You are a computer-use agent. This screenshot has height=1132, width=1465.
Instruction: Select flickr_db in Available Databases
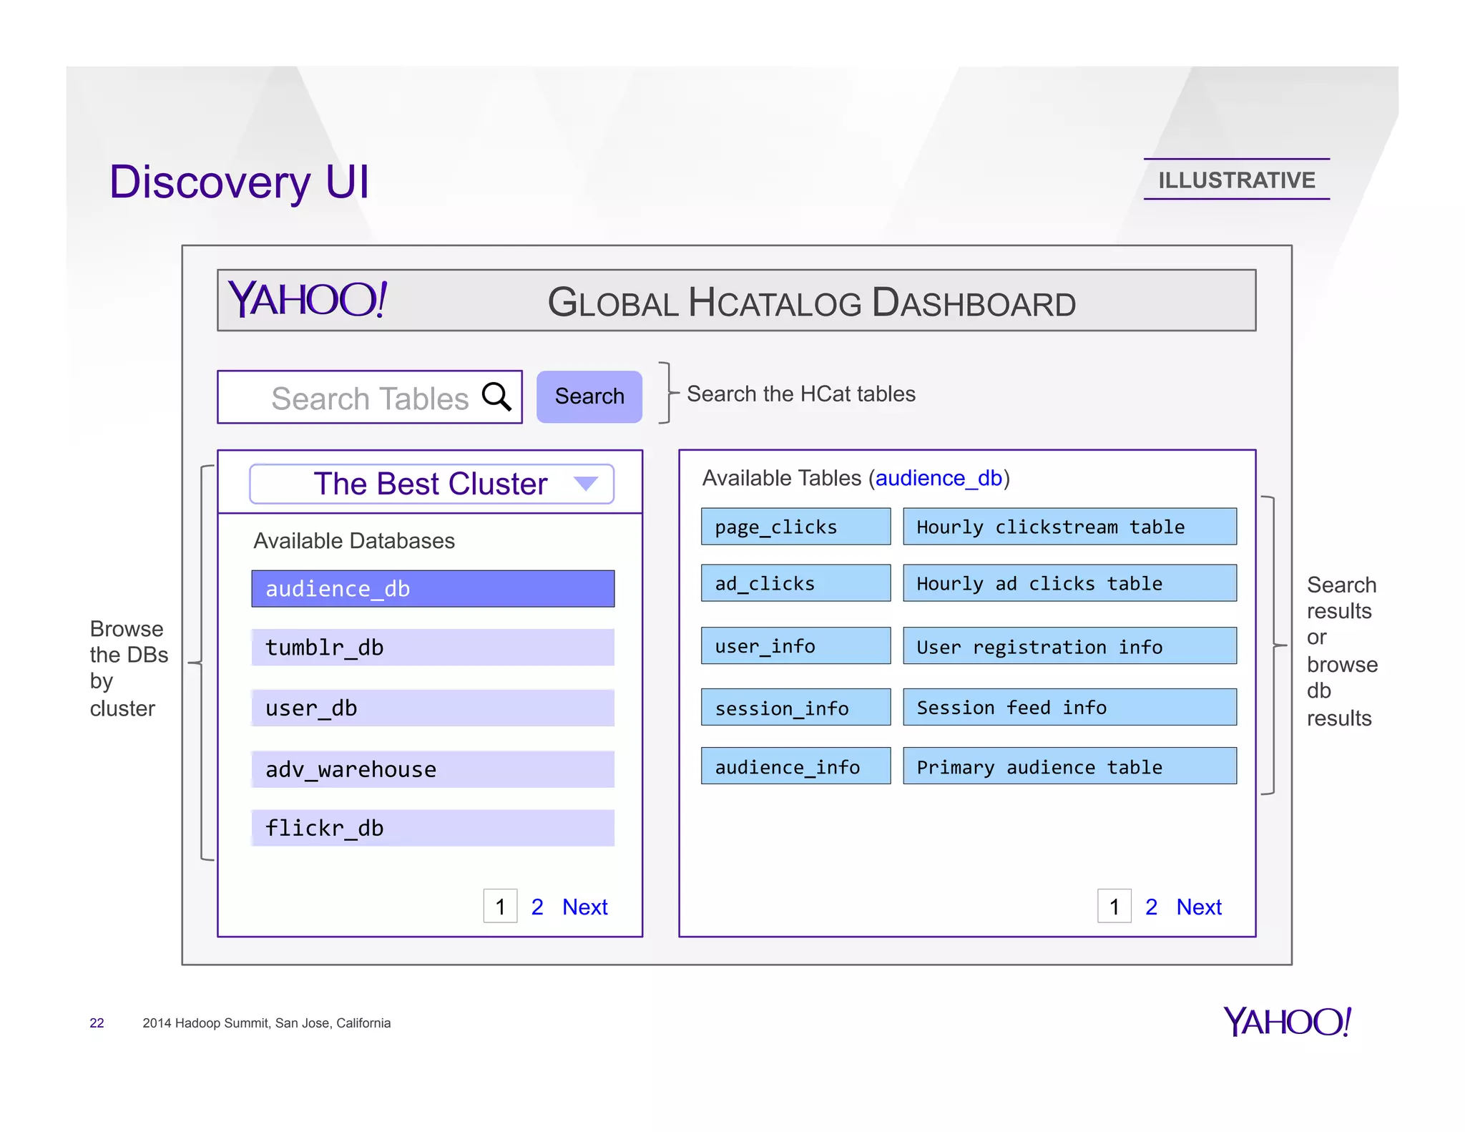point(433,828)
